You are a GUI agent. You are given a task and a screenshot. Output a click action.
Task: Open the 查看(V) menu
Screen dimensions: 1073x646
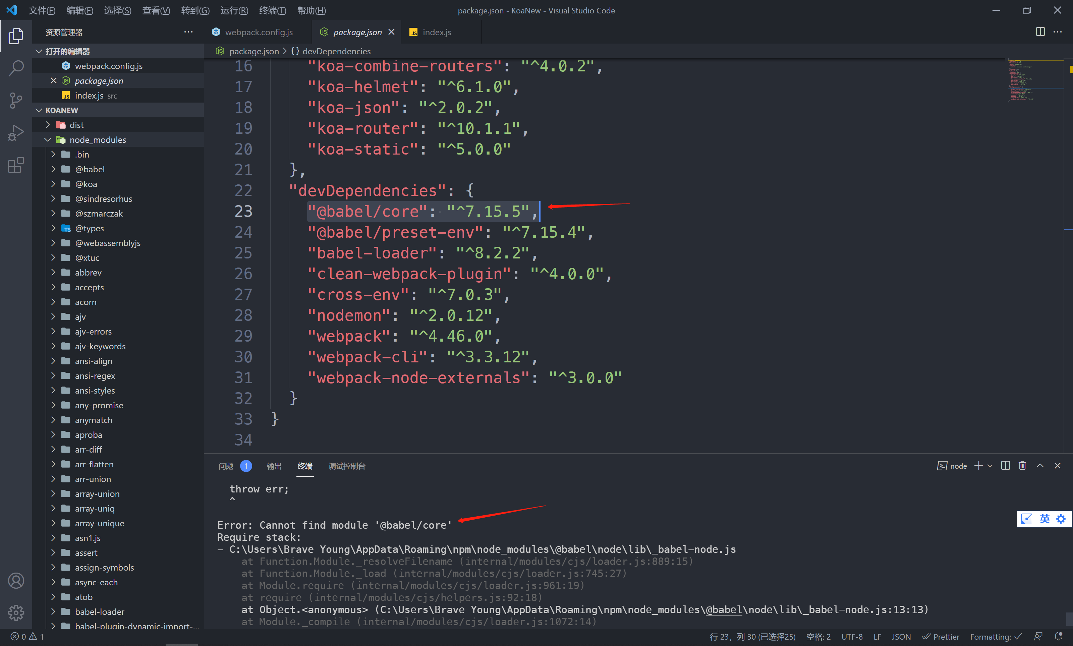(156, 10)
